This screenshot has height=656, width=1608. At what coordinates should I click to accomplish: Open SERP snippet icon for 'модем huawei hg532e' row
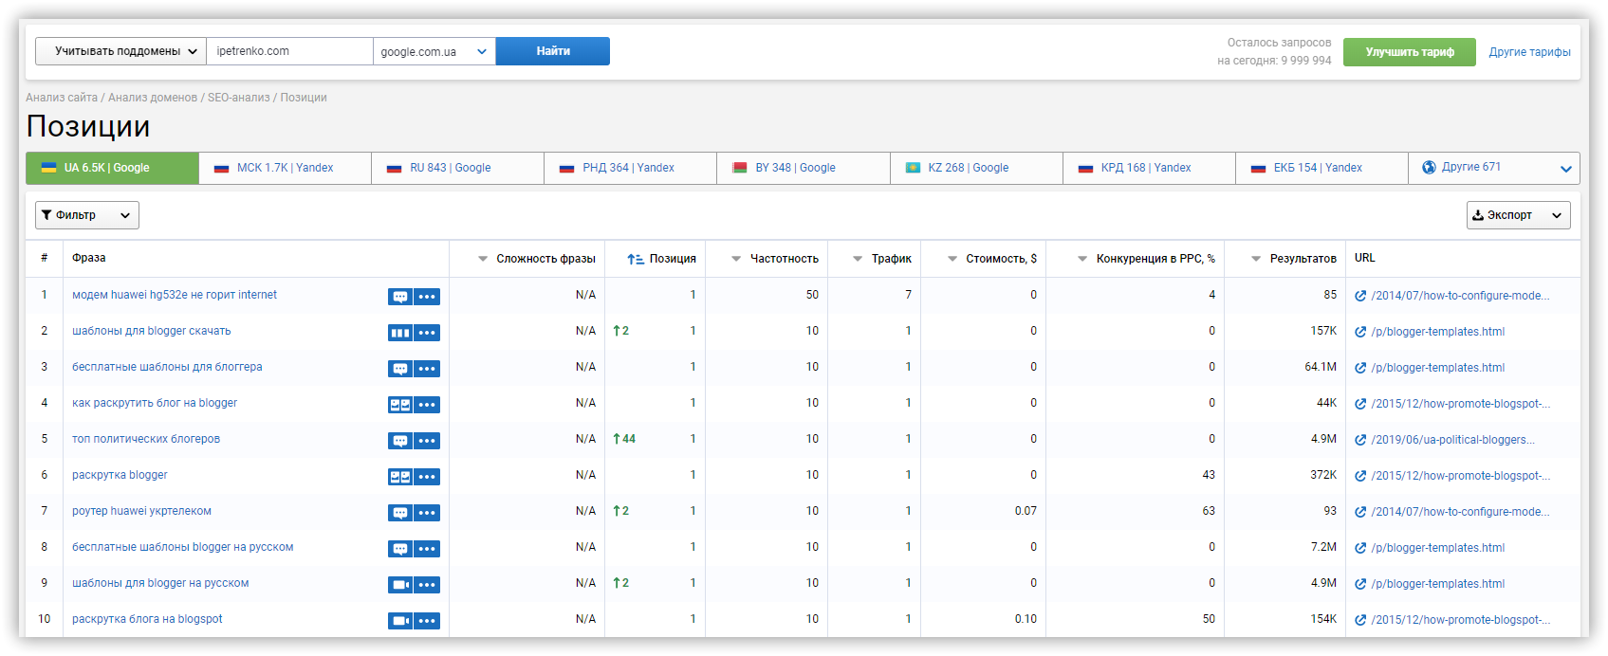tap(400, 297)
